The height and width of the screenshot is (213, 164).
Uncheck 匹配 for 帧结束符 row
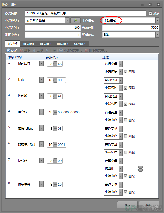[126, 192]
